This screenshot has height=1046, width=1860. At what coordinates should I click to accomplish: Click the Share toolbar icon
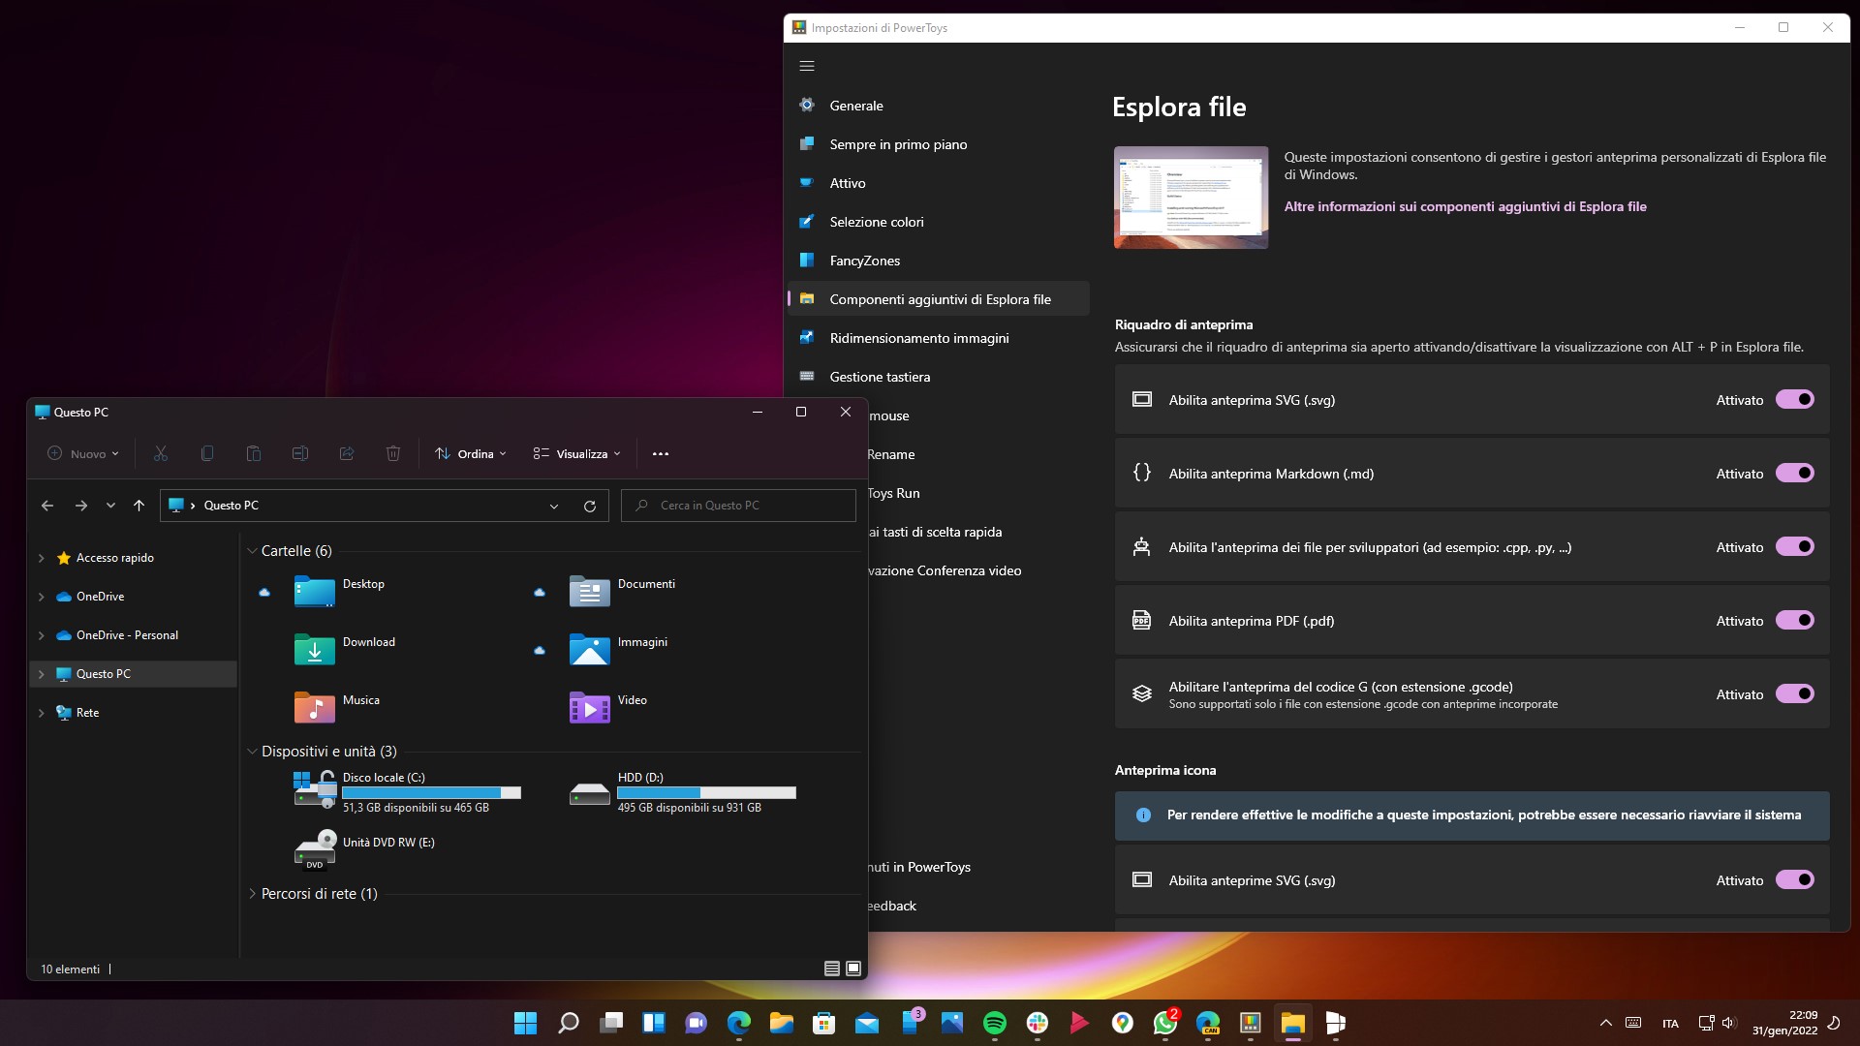[347, 453]
